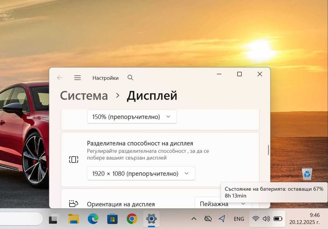
Task: Maximize the Settings window
Action: pyautogui.click(x=239, y=74)
